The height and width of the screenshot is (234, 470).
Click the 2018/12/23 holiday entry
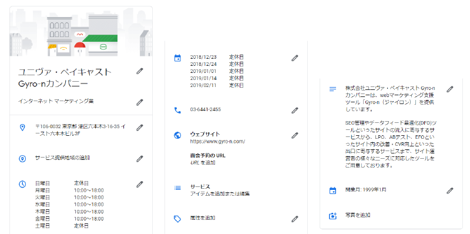[217, 56]
